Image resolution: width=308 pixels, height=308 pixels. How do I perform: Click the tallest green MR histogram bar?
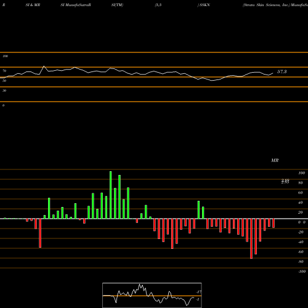pos(111,195)
